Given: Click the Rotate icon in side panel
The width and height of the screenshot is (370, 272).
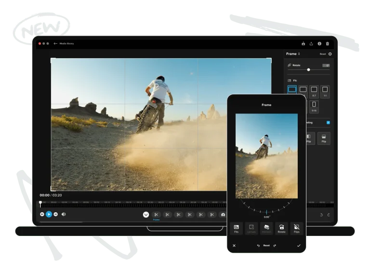Looking at the screenshot, I should (x=289, y=65).
